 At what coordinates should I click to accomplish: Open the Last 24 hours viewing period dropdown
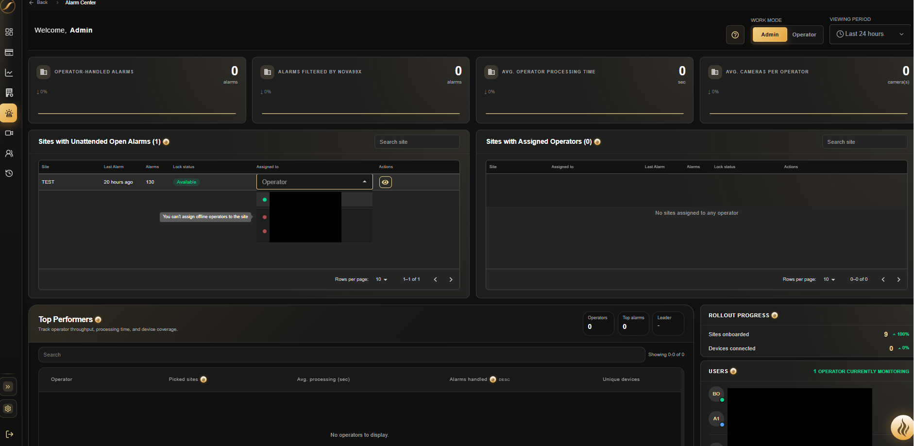click(870, 34)
